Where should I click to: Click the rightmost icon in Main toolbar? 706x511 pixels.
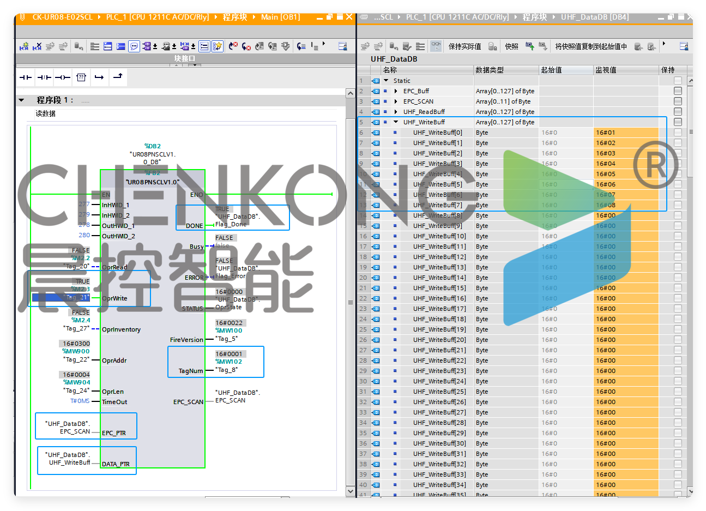343,46
